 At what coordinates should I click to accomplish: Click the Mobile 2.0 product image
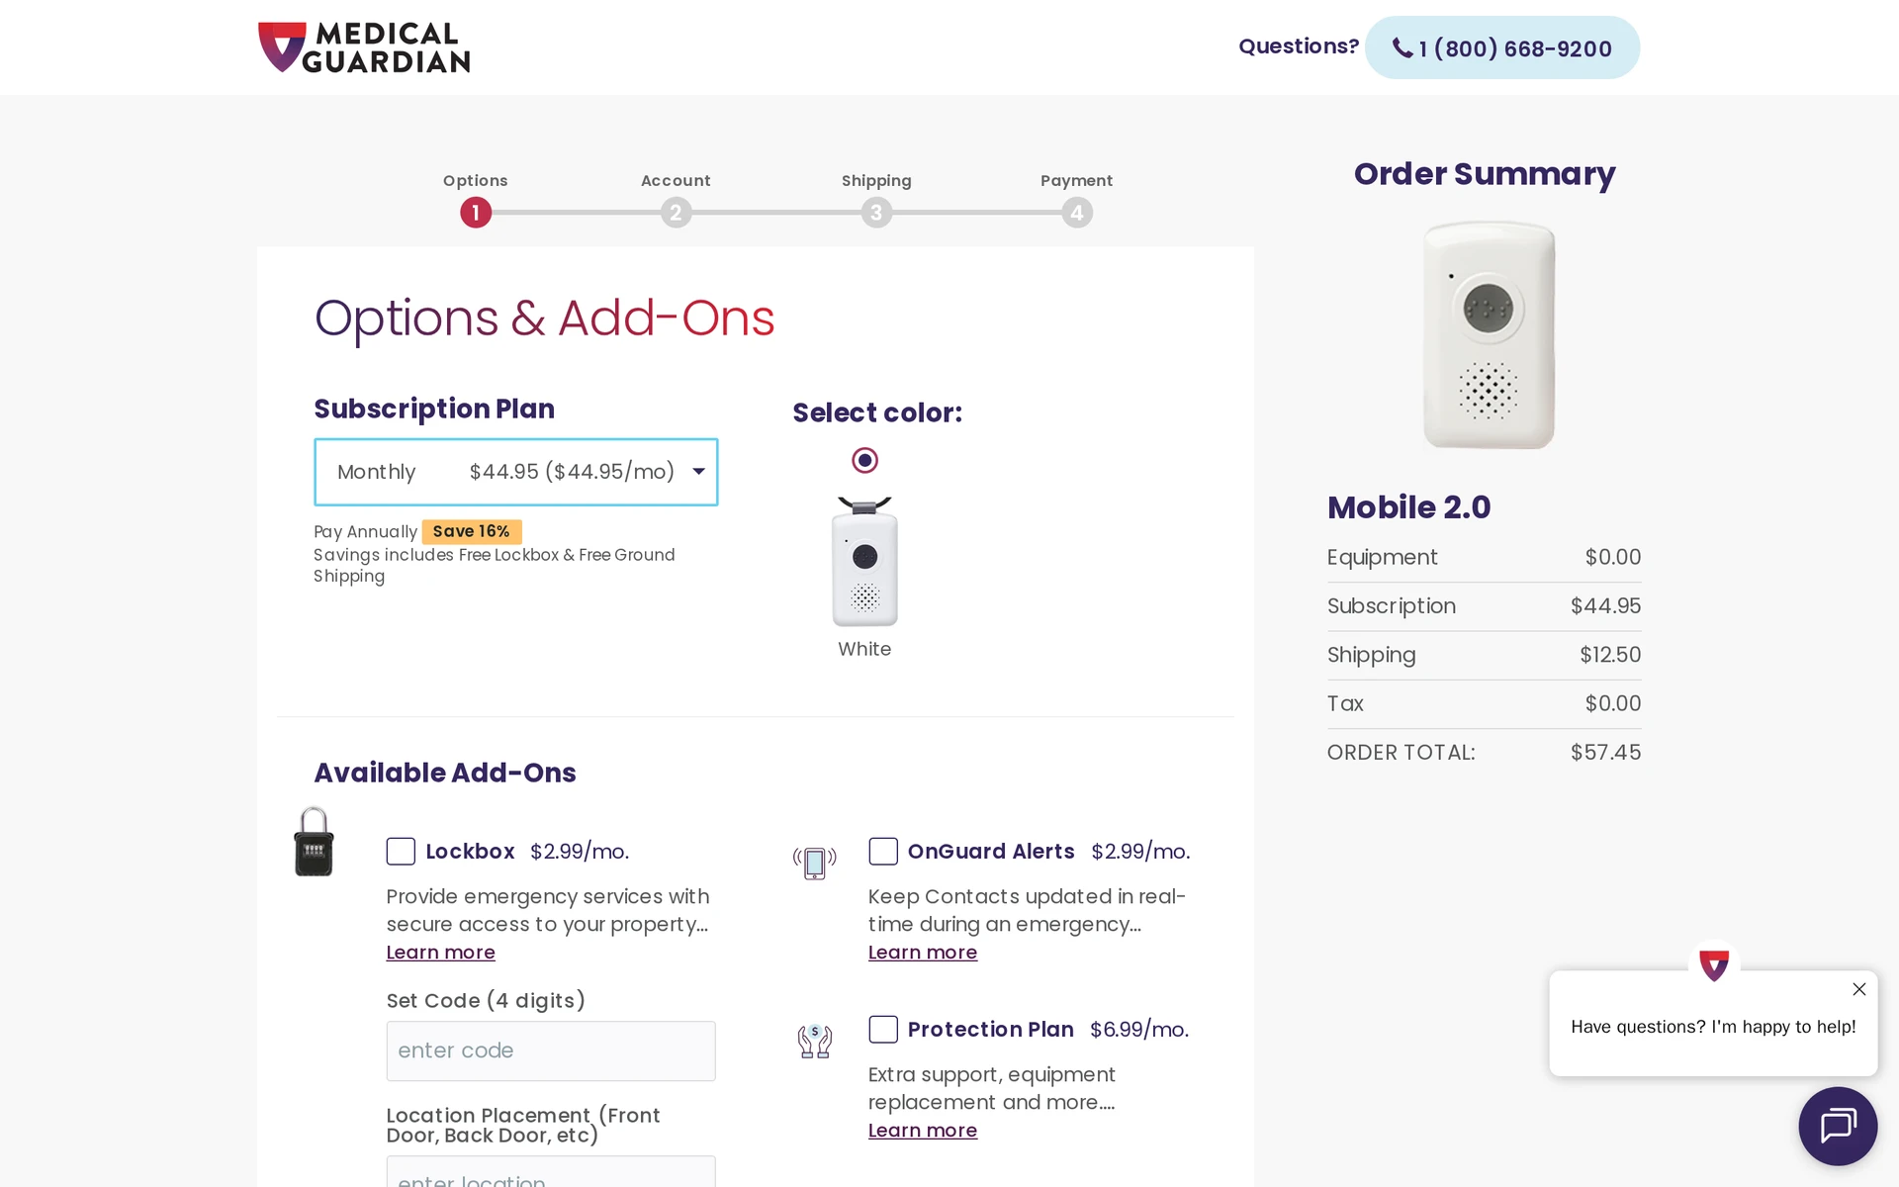click(x=1489, y=334)
